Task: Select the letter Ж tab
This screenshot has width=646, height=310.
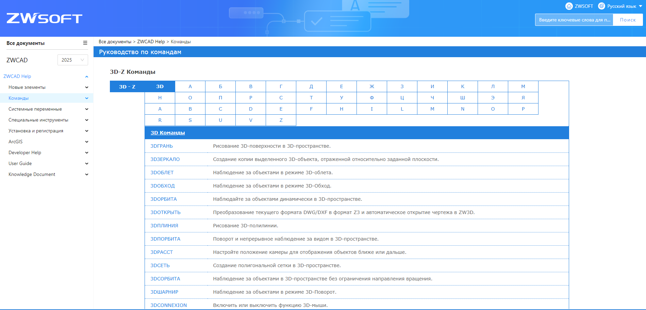Action: click(372, 86)
